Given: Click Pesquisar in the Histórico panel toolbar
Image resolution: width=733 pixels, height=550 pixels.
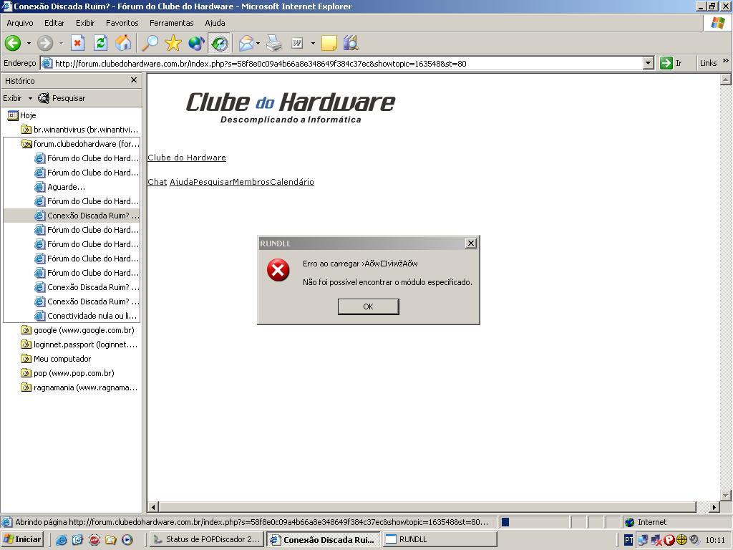Looking at the screenshot, I should pos(62,98).
